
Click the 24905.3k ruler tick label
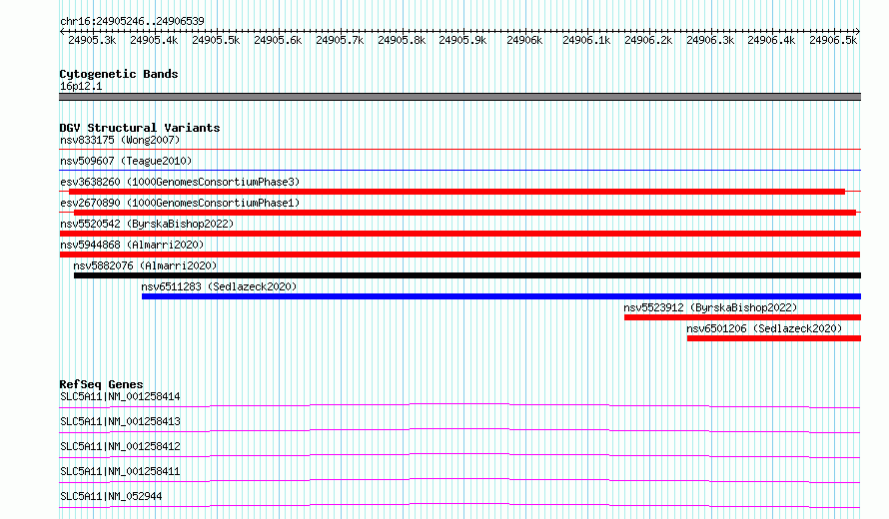(x=92, y=40)
